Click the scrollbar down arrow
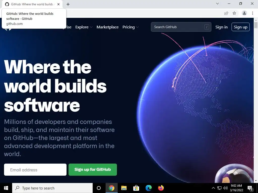Image resolution: width=258 pixels, height=193 pixels. click(x=256, y=181)
